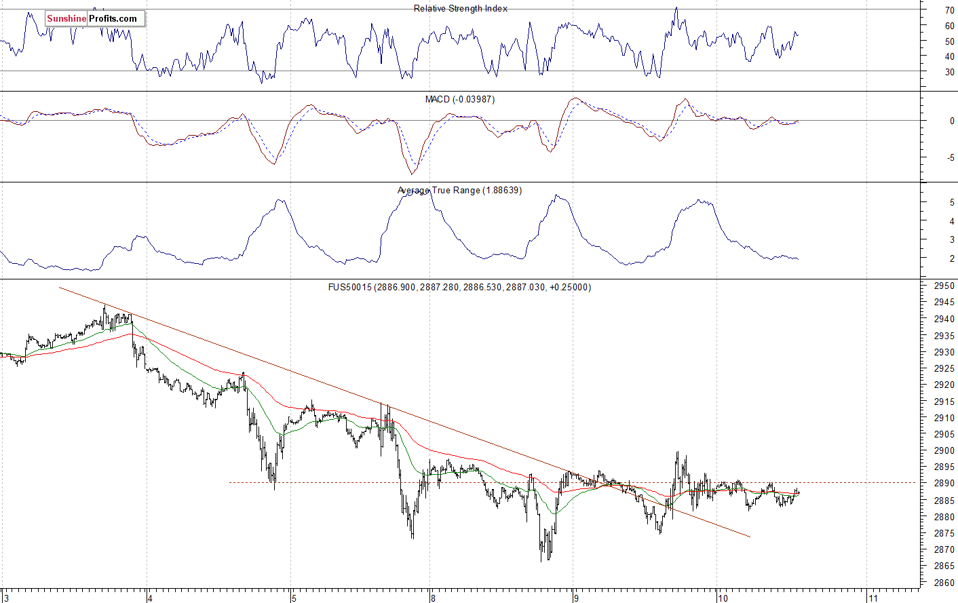Viewport: 958px width, 603px height.
Task: Click Average True Range axis value 4
Action: pyautogui.click(x=952, y=222)
